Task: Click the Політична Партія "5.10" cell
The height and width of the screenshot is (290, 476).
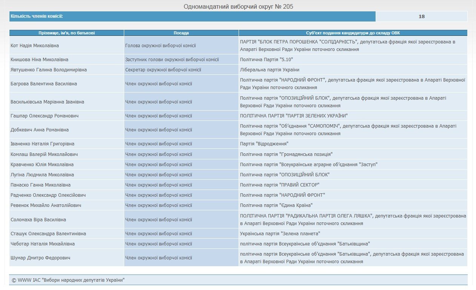Action: click(x=266, y=60)
